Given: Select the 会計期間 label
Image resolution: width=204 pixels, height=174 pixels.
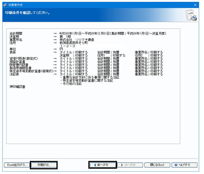Looking at the screenshot, I should (x=16, y=33).
